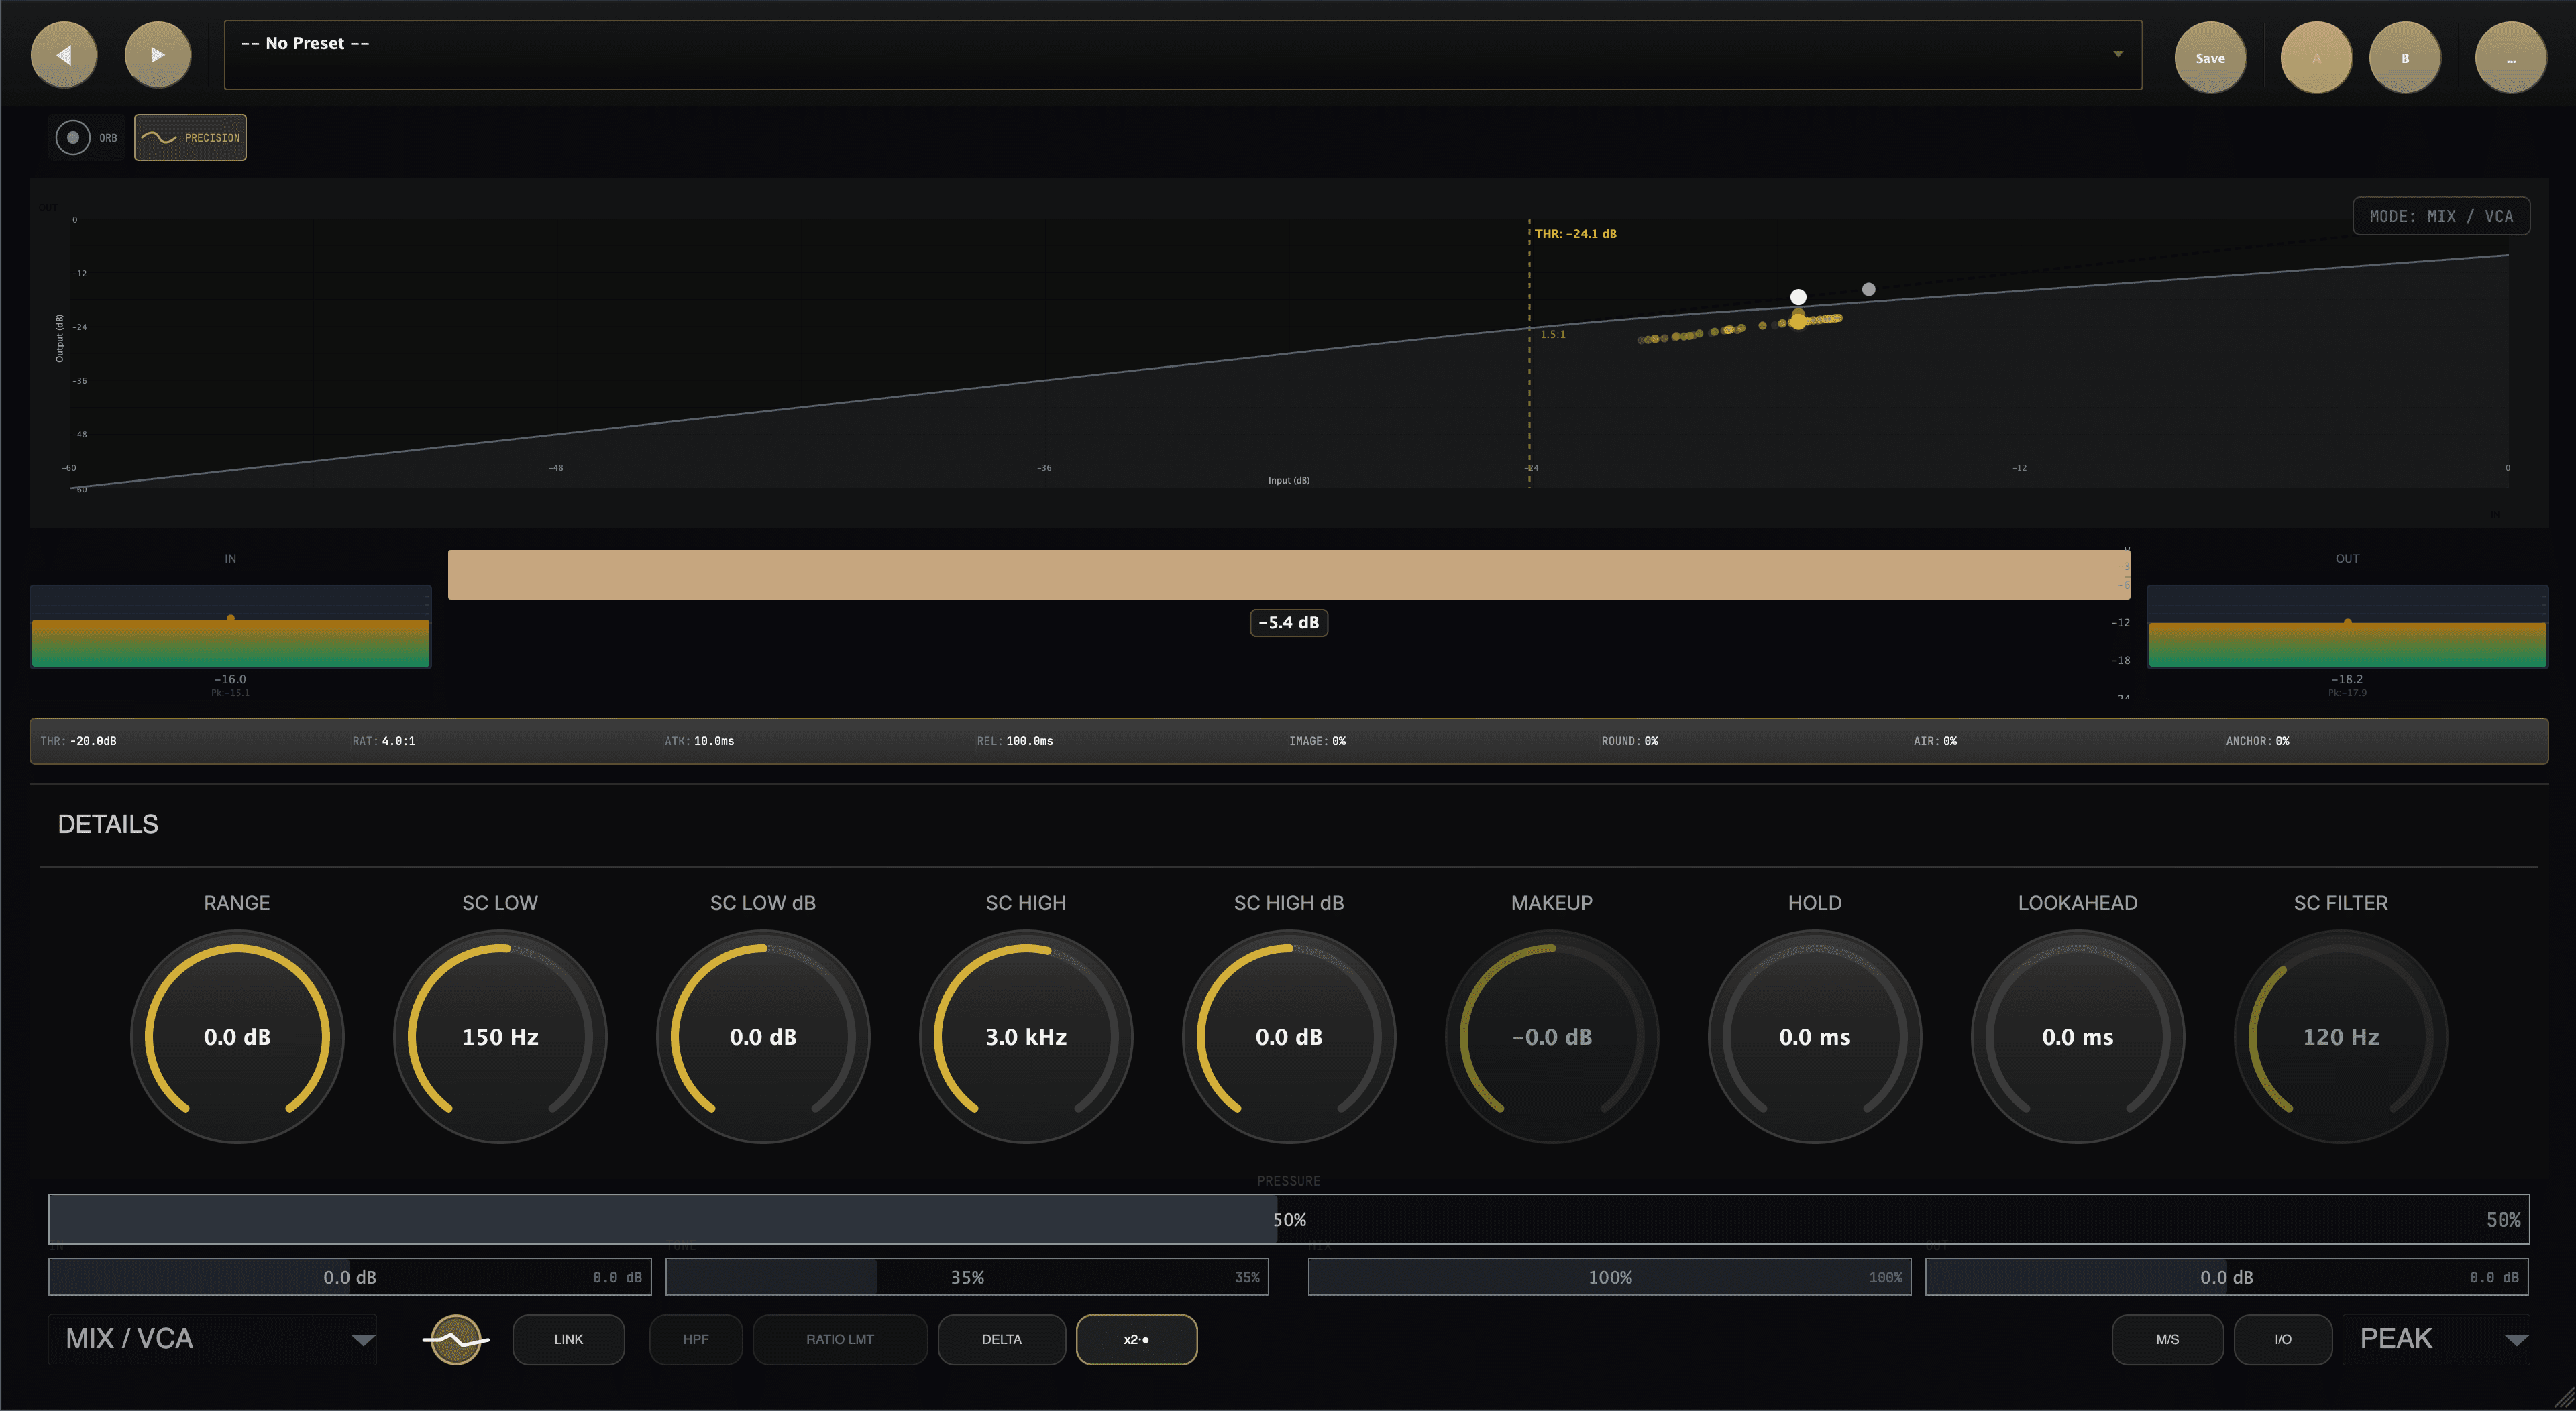Viewport: 2576px width, 1411px height.
Task: Click the next preset arrow button
Action: tap(157, 55)
